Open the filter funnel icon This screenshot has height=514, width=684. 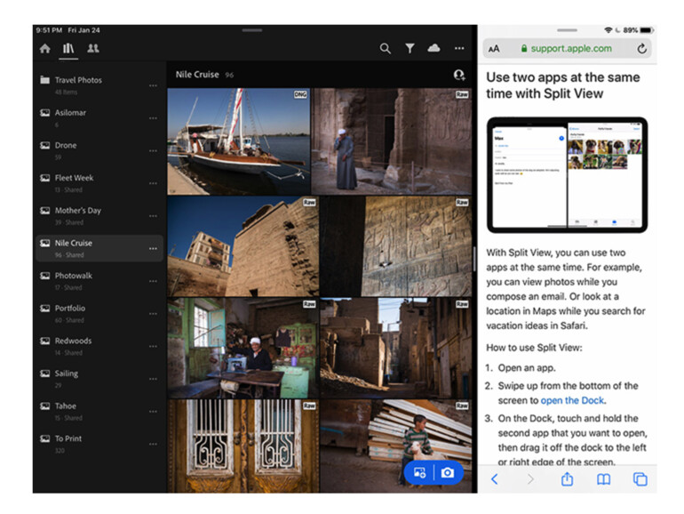pos(410,49)
